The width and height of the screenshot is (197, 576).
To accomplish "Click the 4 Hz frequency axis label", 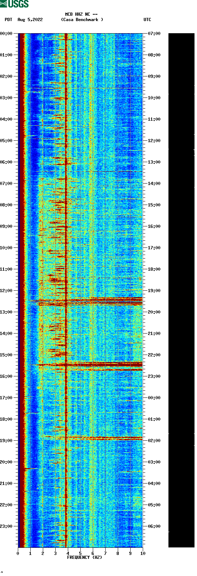I will (x=68, y=554).
